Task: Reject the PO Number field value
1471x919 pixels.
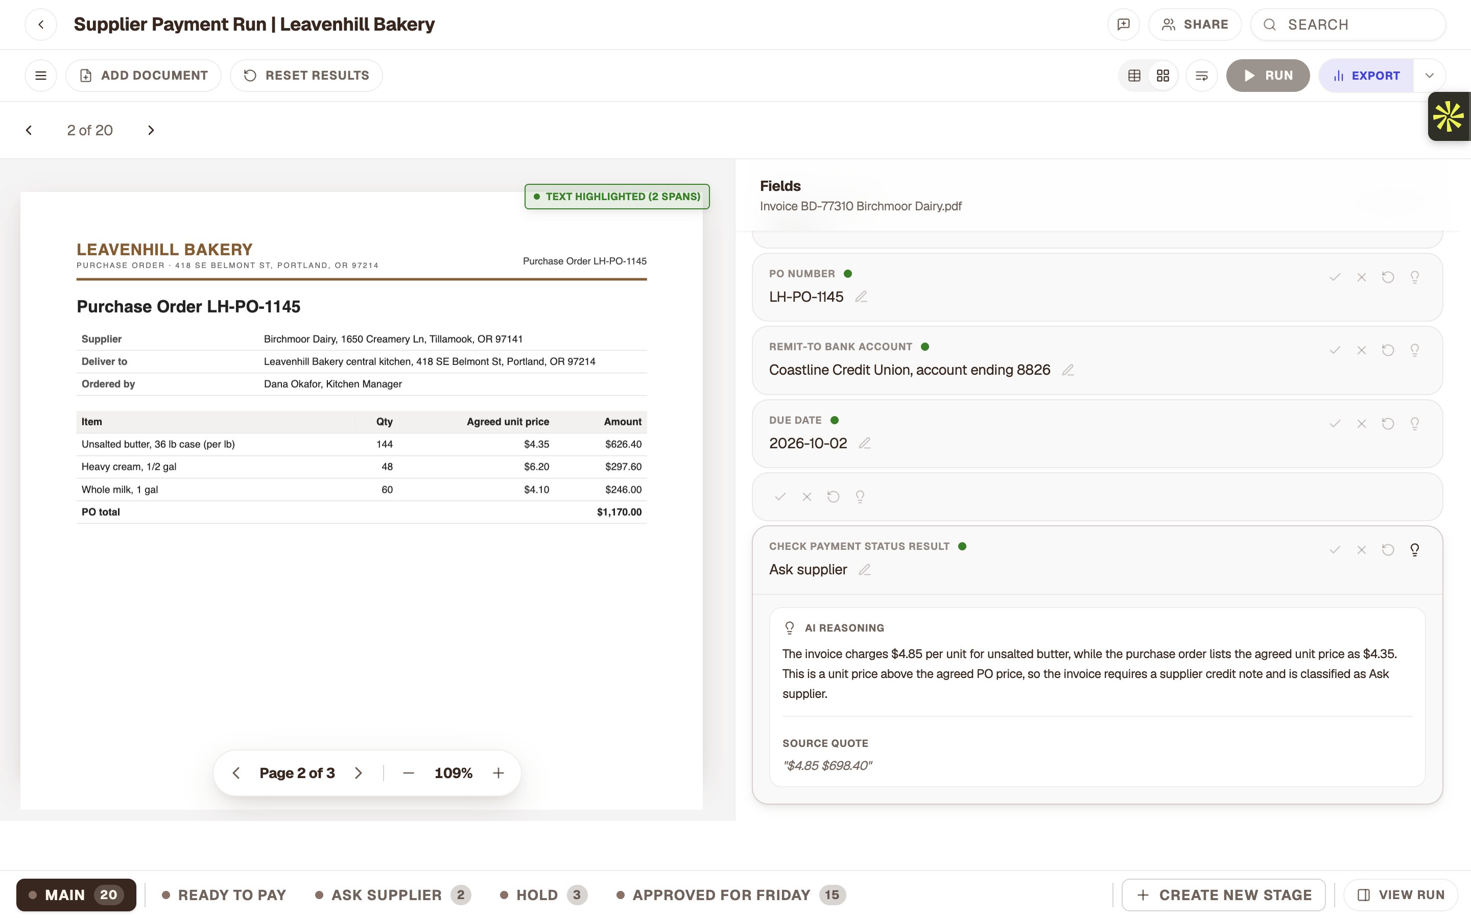Action: pos(1362,277)
